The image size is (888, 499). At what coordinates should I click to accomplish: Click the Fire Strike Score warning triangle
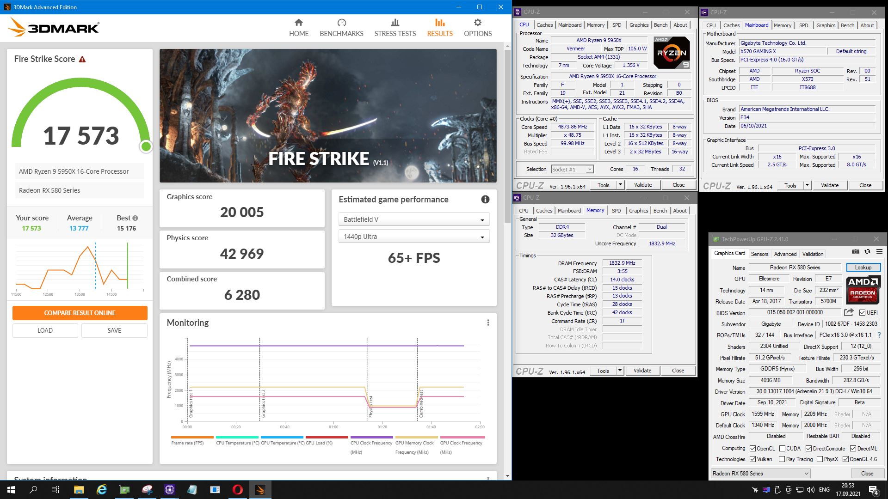click(x=82, y=59)
